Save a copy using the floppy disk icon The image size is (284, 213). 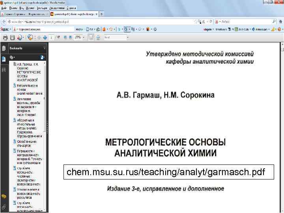[12, 37]
